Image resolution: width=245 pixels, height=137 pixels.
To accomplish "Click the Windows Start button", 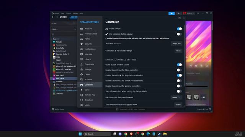I will tap(80, 134).
